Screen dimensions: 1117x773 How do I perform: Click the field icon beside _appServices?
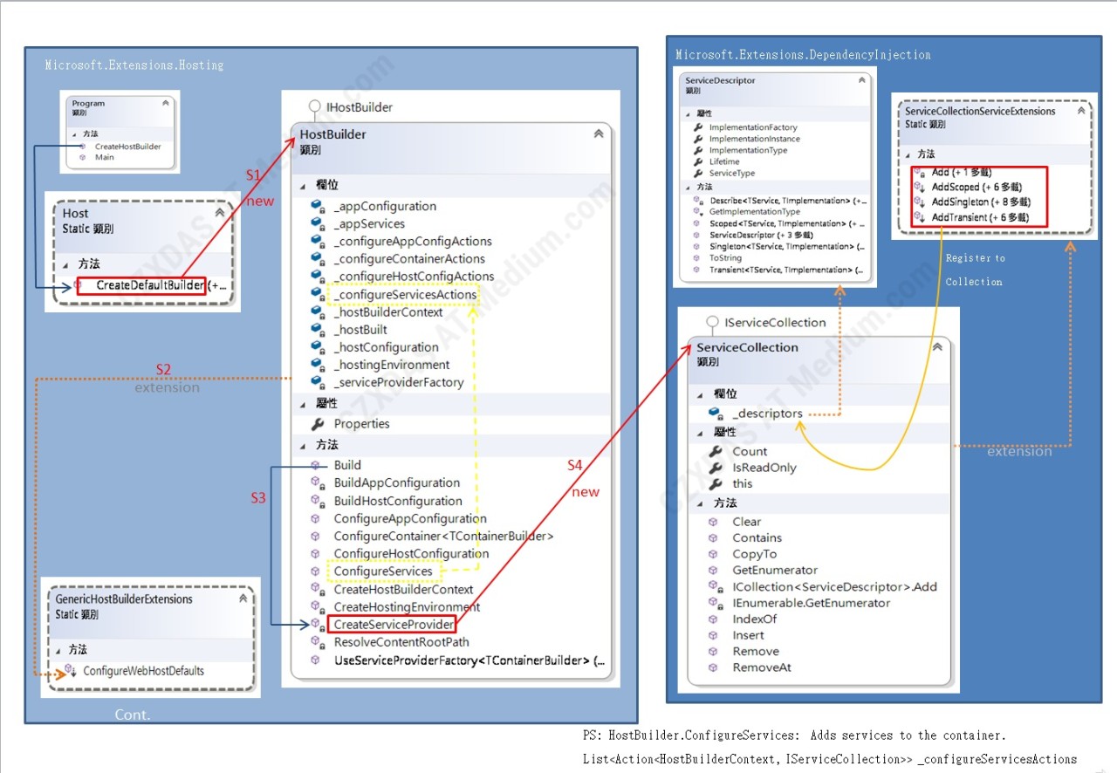pos(318,224)
